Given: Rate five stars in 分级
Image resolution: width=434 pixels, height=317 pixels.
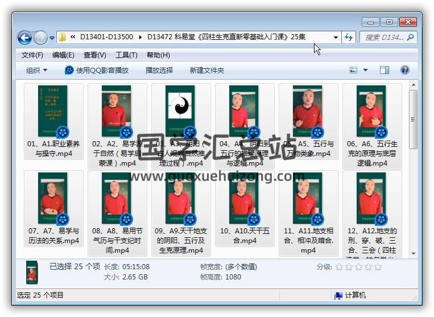Looking at the screenshot, I should point(378,267).
